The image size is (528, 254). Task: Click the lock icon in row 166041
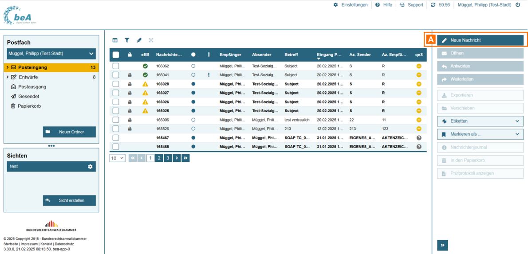pyautogui.click(x=130, y=75)
